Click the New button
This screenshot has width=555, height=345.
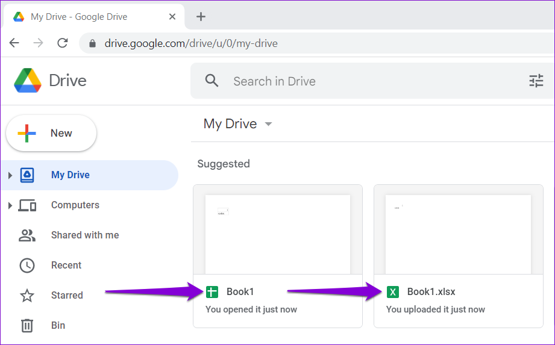tap(51, 133)
